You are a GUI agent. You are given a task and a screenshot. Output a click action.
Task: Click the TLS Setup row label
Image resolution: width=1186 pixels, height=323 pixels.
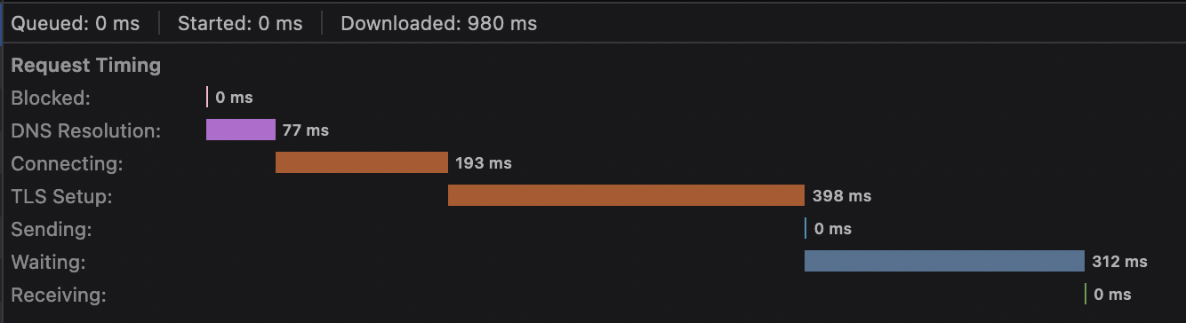[x=61, y=196]
